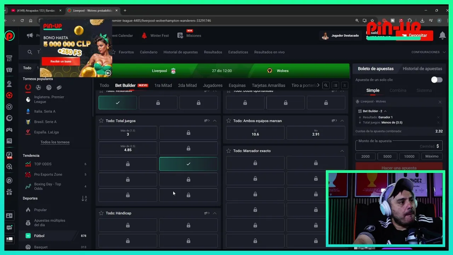Image resolution: width=453 pixels, height=255 pixels.
Task: Star the Ambos equipos marcan market
Action: pos(229,121)
